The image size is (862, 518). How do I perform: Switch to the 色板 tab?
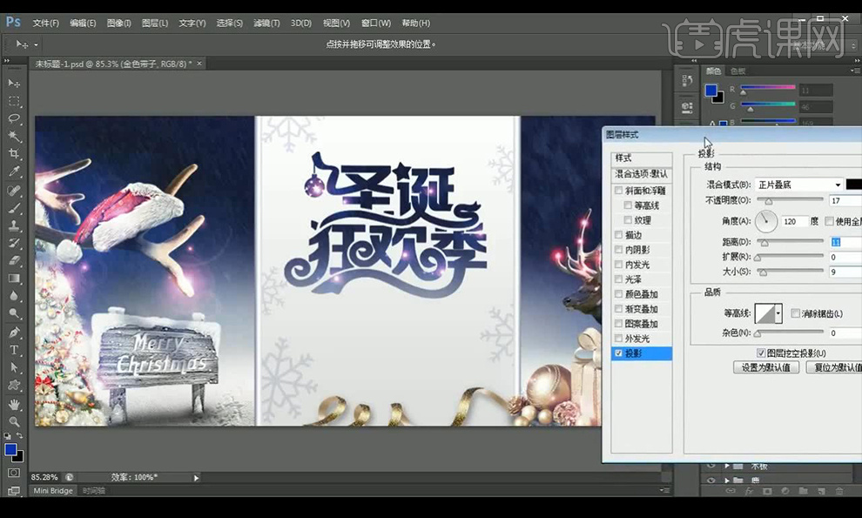[737, 71]
